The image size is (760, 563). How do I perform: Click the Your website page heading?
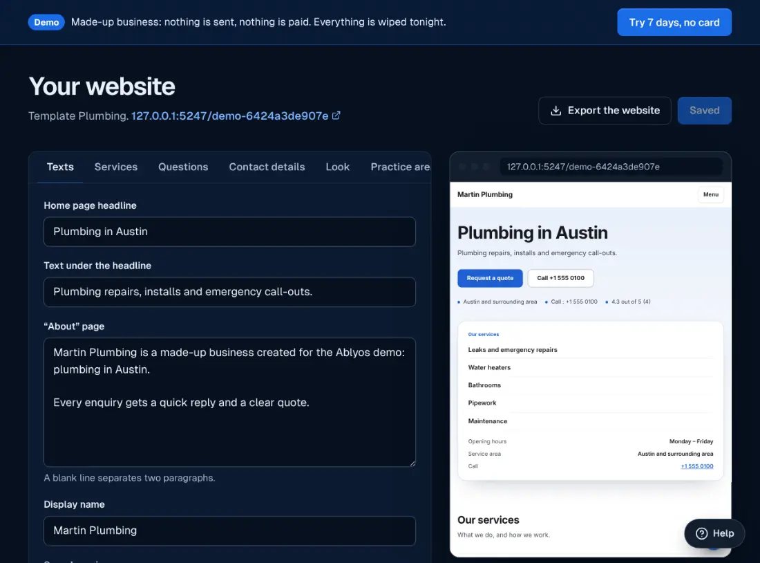(102, 86)
